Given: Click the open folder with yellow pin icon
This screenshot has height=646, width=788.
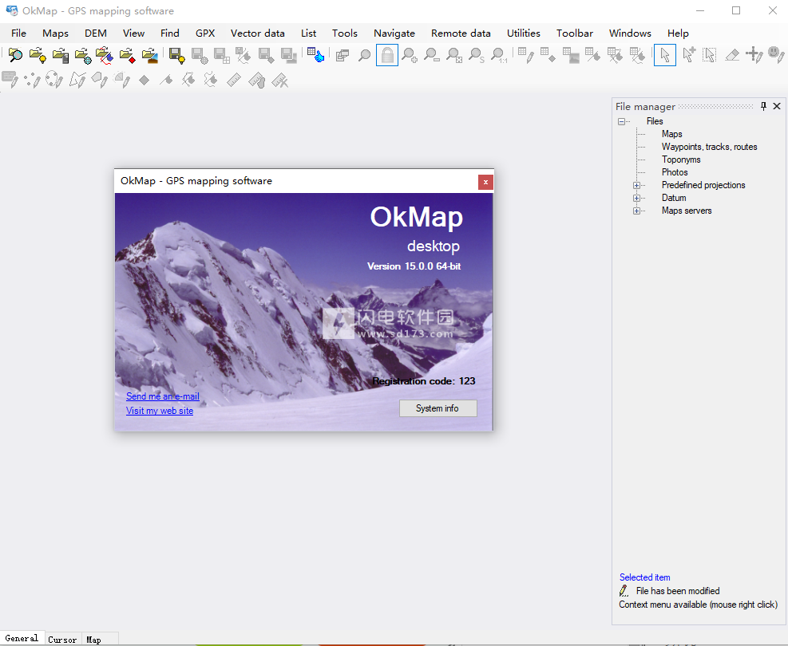Looking at the screenshot, I should point(38,55).
